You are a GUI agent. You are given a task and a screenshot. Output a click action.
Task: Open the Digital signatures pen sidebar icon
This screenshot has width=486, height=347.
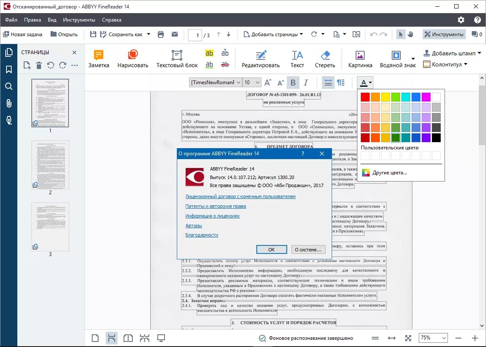tap(9, 120)
